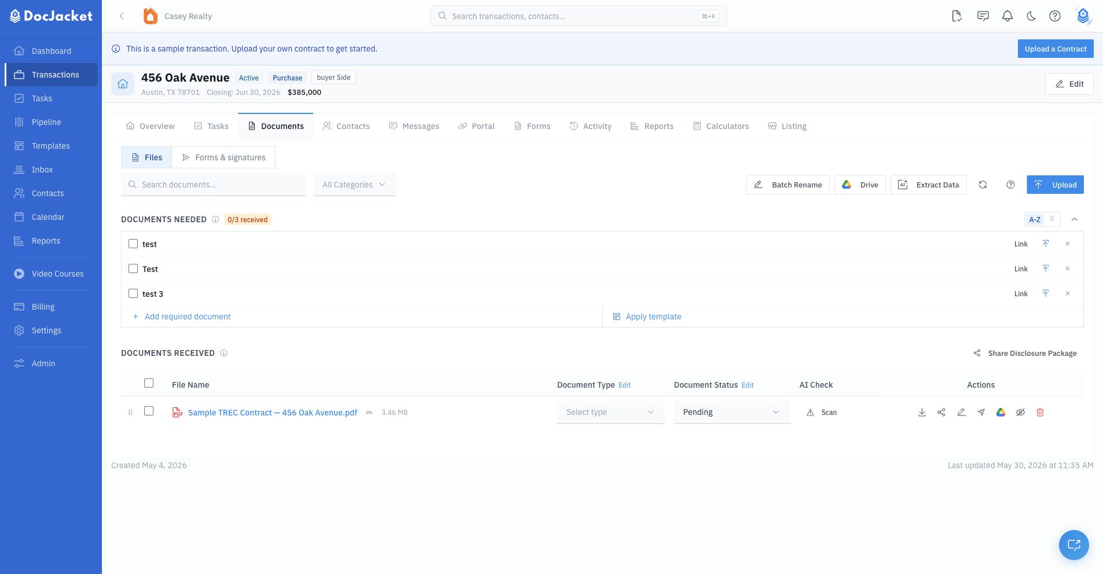This screenshot has height=574, width=1103.
Task: Click the blue Upload button
Action: point(1055,185)
